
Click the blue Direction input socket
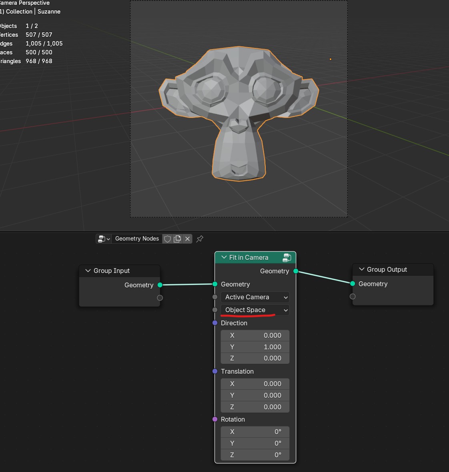(x=215, y=323)
